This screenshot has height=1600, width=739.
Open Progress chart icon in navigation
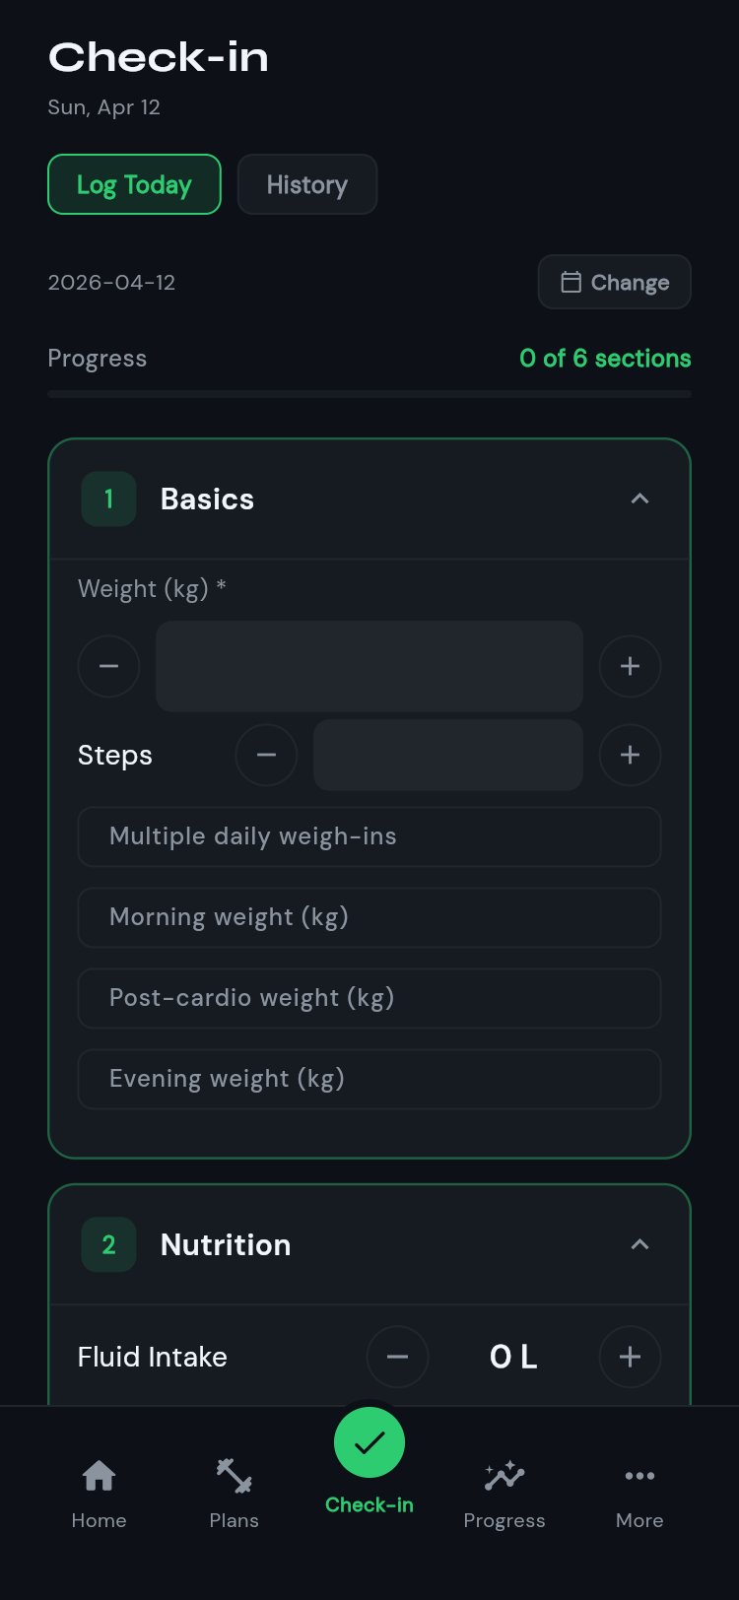point(504,1476)
